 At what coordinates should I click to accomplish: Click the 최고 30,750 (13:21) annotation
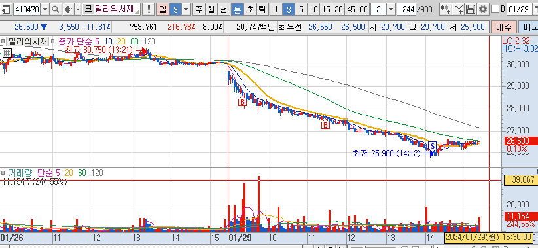98,50
